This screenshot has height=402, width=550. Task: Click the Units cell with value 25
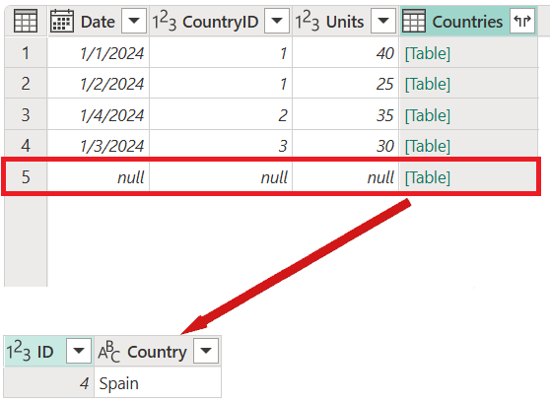[x=346, y=84]
